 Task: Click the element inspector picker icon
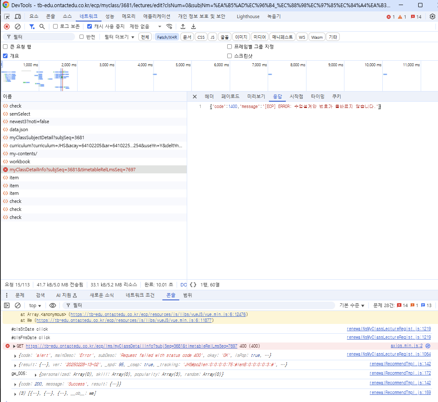tap(7, 16)
